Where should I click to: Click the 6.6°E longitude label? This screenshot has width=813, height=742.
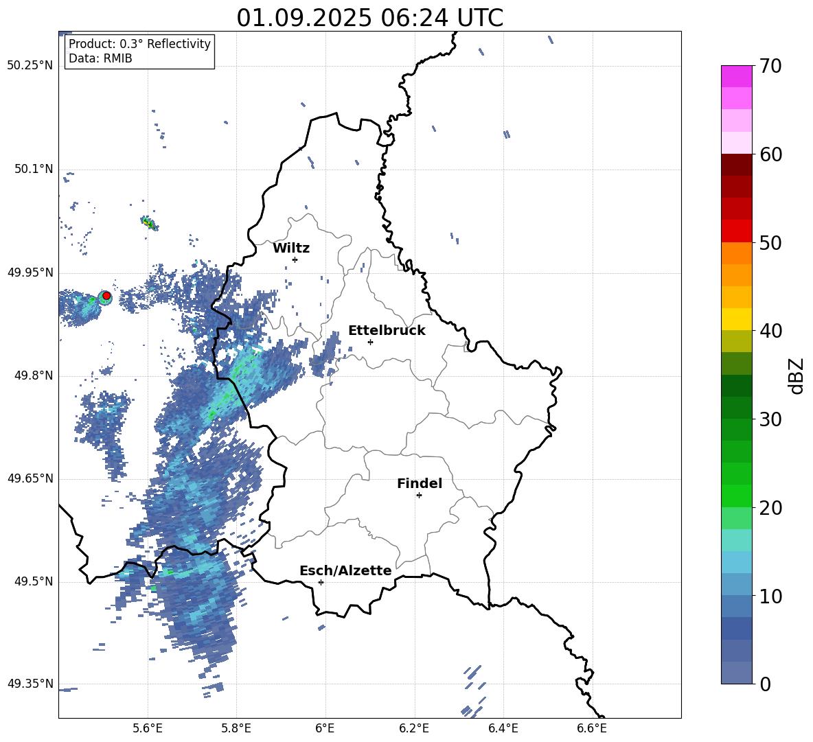(592, 728)
